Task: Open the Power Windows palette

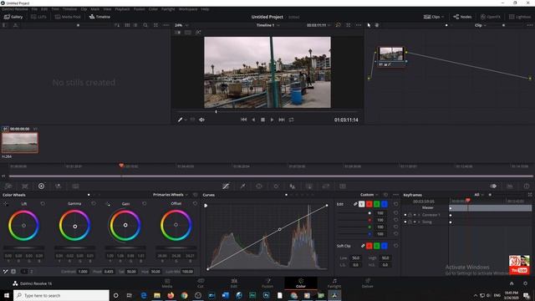Action: pos(259,186)
